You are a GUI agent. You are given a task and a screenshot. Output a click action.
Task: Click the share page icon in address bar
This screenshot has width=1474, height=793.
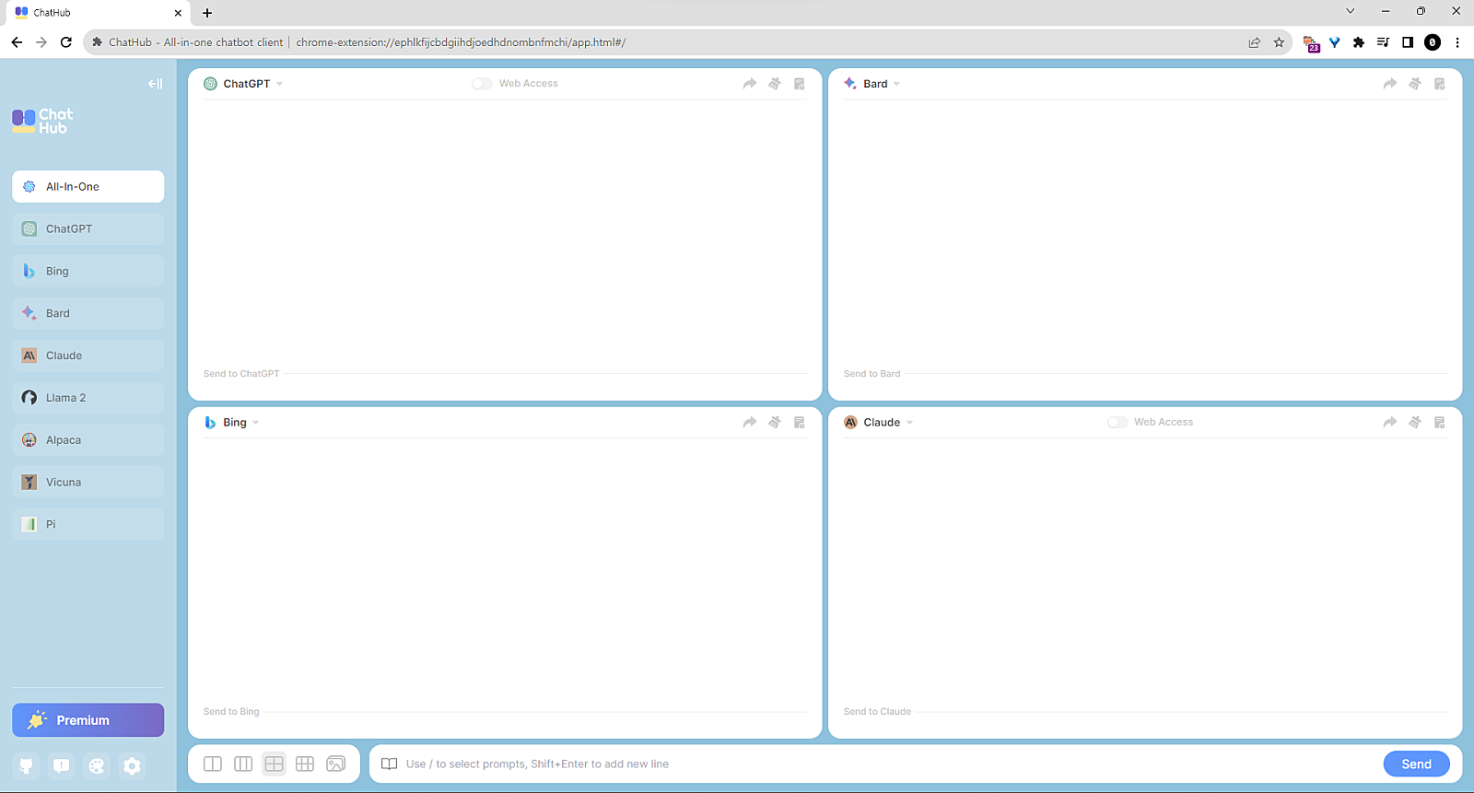click(x=1254, y=42)
